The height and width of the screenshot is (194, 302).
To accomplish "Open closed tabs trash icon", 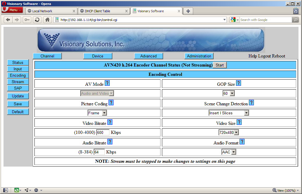I will coord(296,11).
